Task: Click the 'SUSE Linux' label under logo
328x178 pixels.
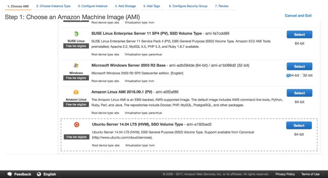Action: (76, 41)
